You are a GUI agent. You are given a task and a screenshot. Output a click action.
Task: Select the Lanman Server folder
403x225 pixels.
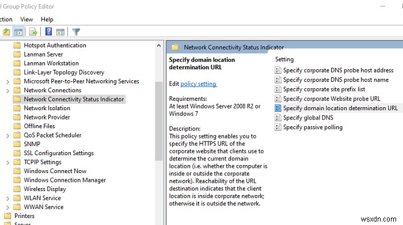point(38,54)
